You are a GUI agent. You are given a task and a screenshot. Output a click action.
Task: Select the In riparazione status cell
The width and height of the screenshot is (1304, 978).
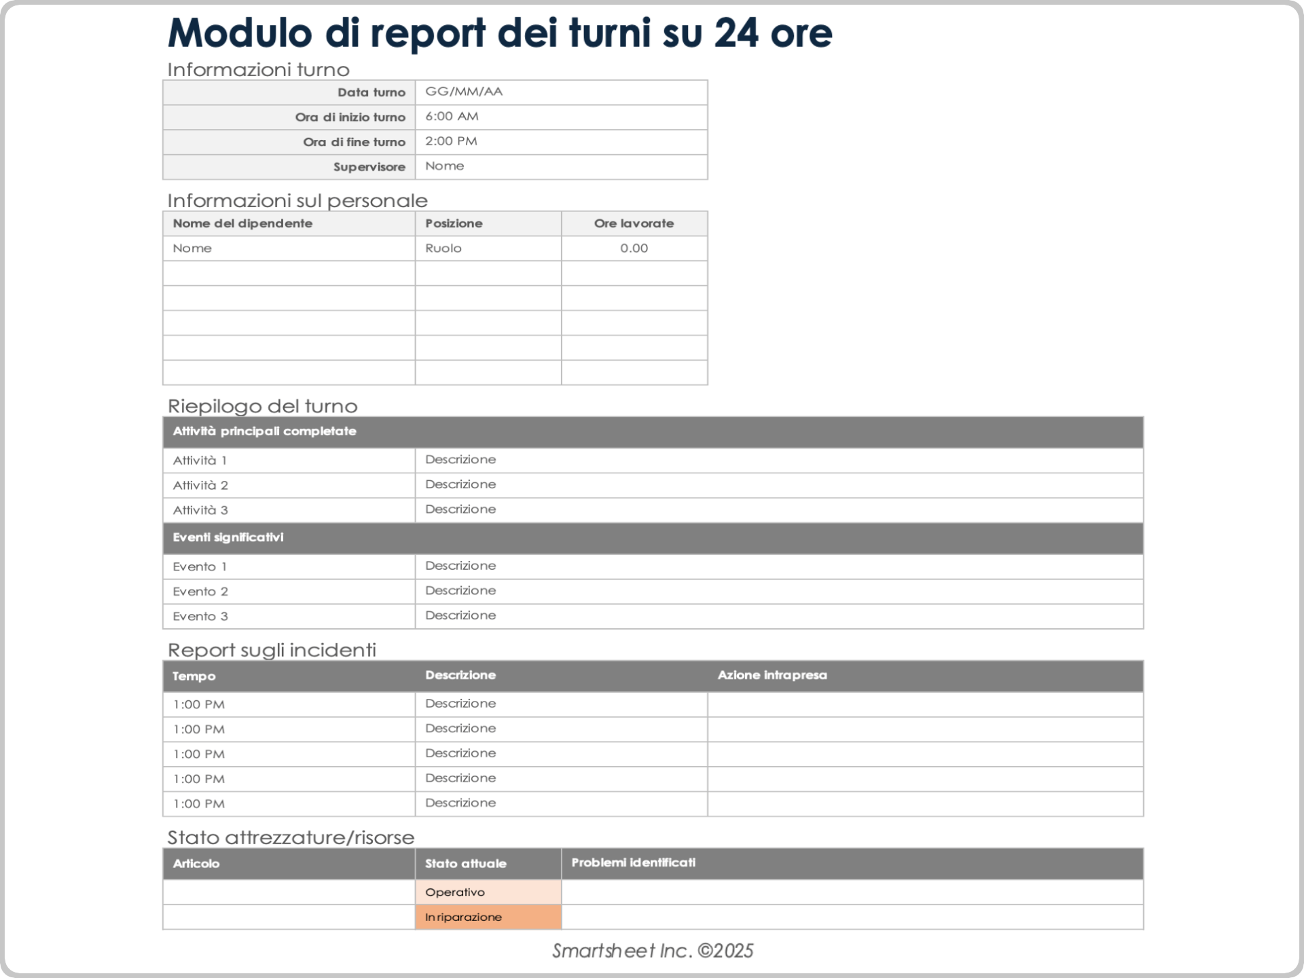point(463,917)
